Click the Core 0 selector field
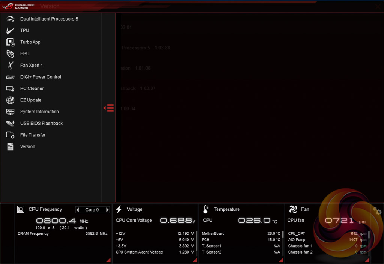This screenshot has height=264, width=384. [x=92, y=210]
